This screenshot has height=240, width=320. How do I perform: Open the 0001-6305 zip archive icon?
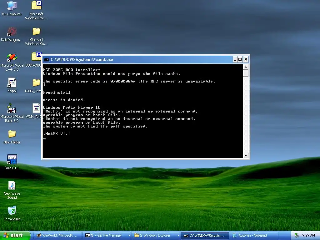[x=34, y=60]
